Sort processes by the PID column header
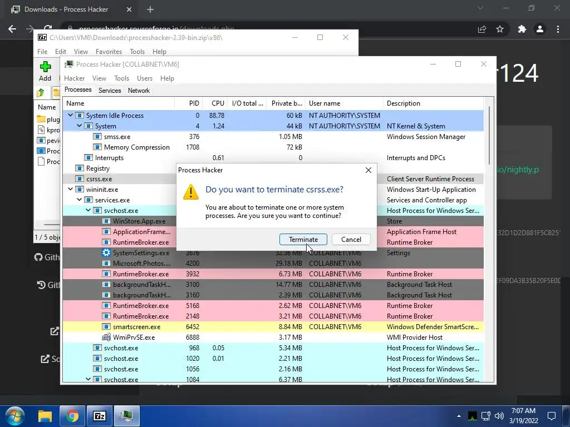 [x=188, y=103]
